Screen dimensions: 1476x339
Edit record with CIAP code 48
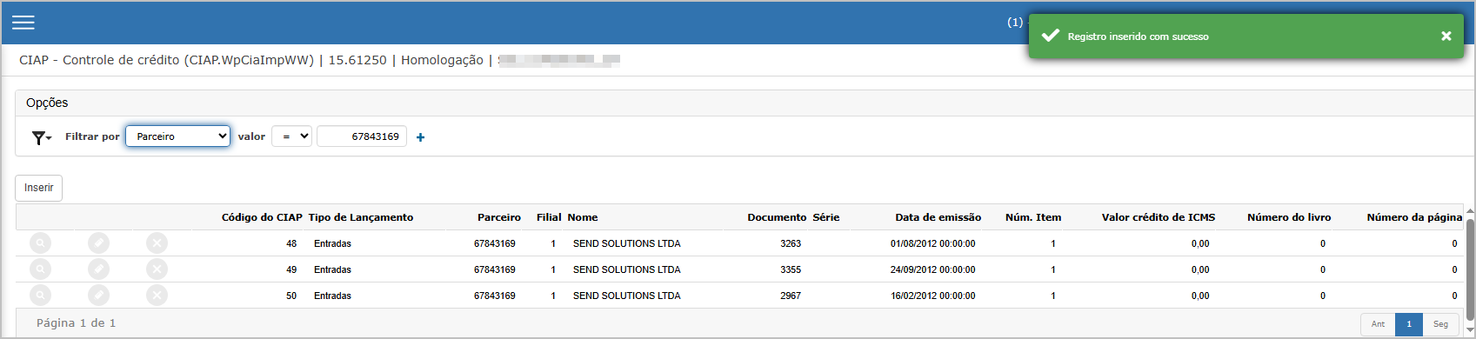pyautogui.click(x=98, y=243)
